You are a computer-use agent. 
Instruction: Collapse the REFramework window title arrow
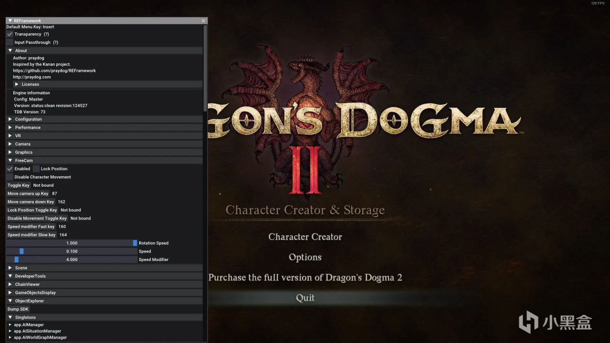coord(10,21)
